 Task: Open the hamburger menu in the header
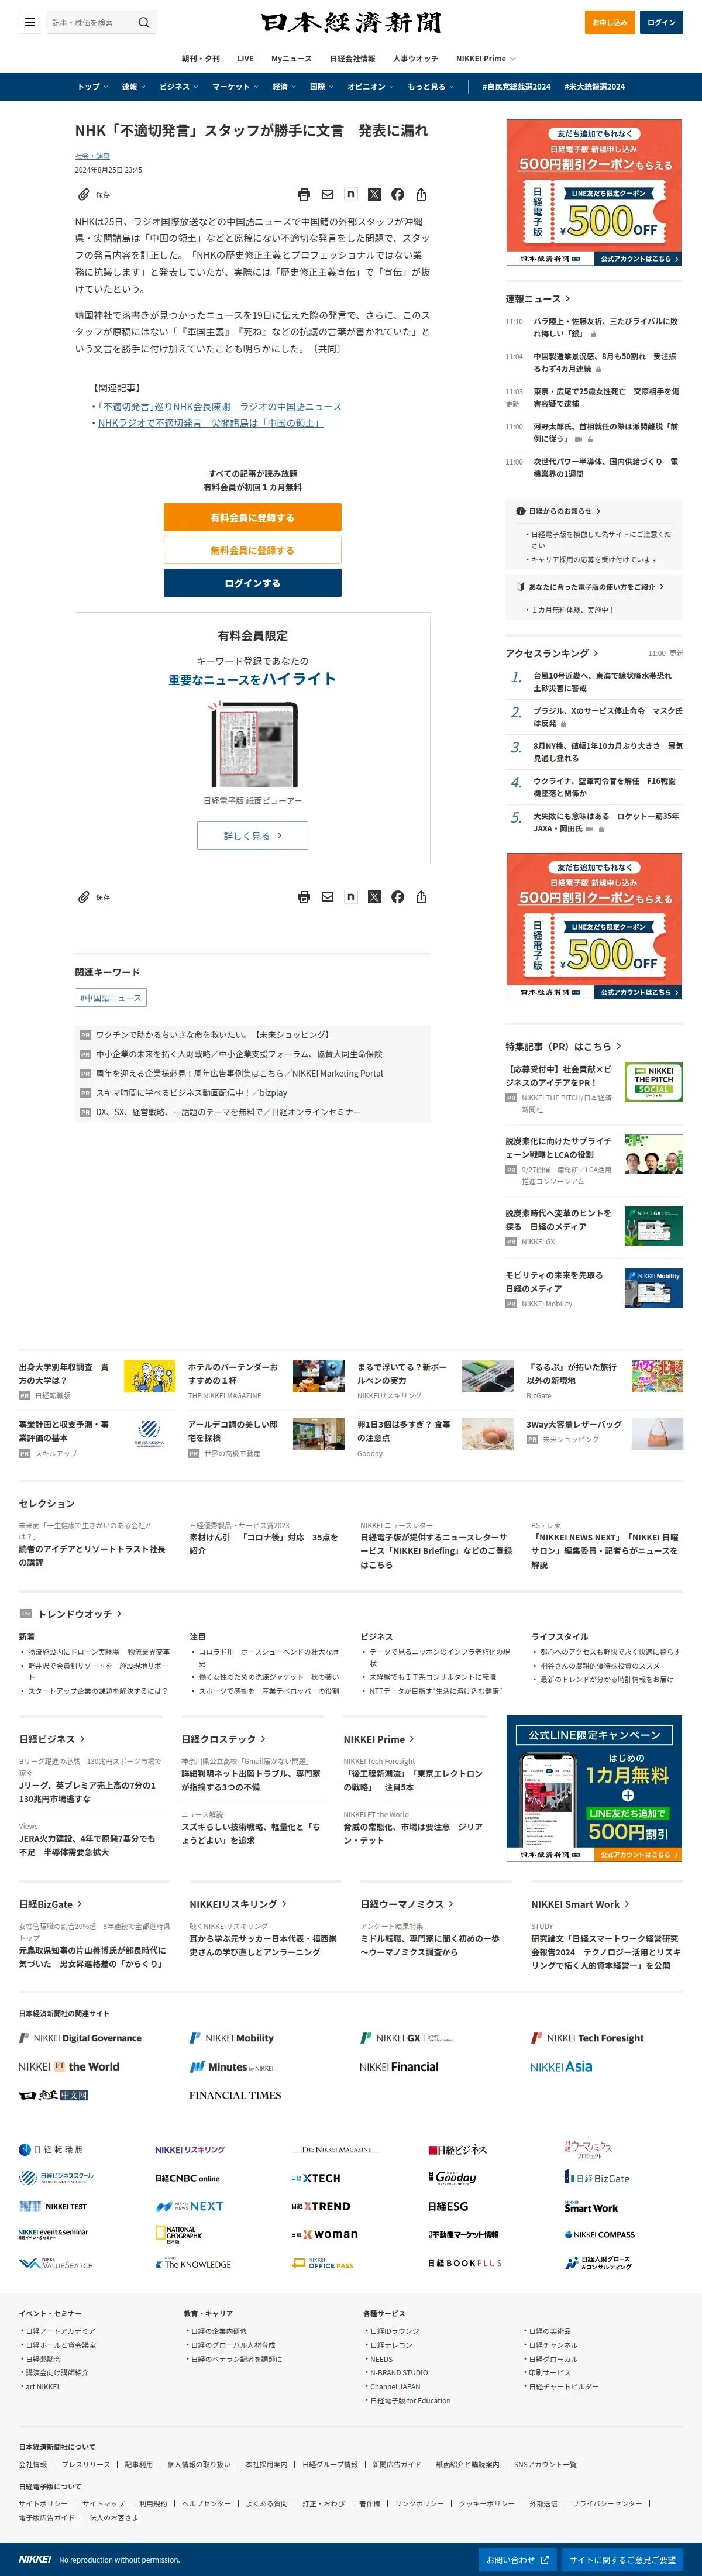pos(30,22)
